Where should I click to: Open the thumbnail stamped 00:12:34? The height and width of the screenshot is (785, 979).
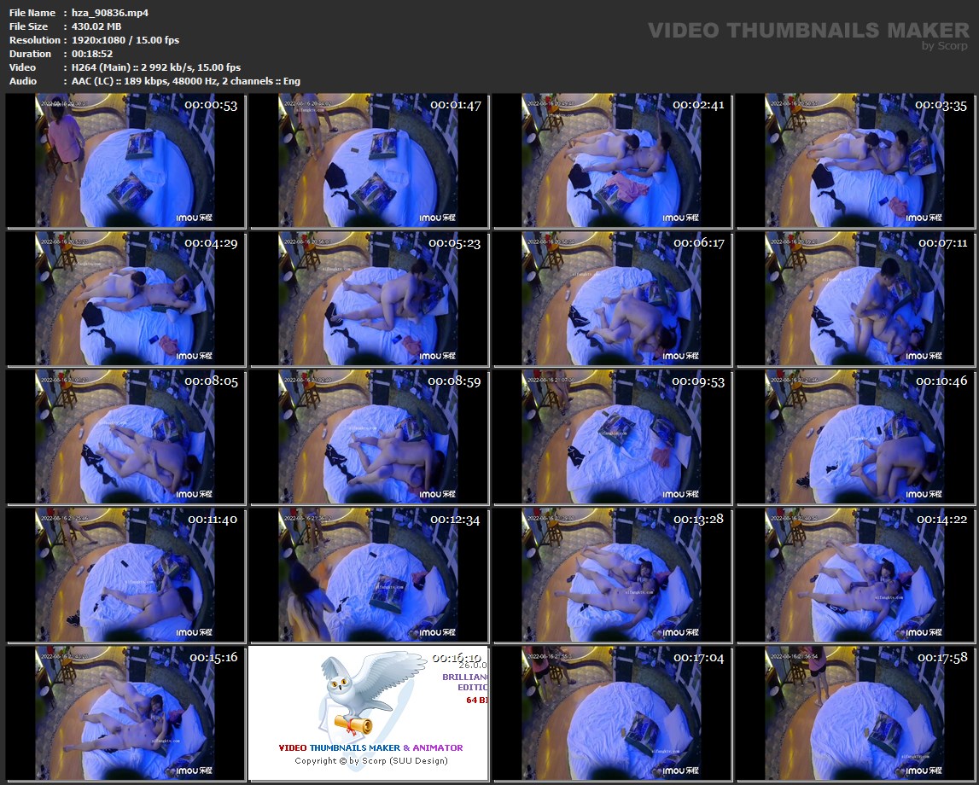click(x=369, y=575)
